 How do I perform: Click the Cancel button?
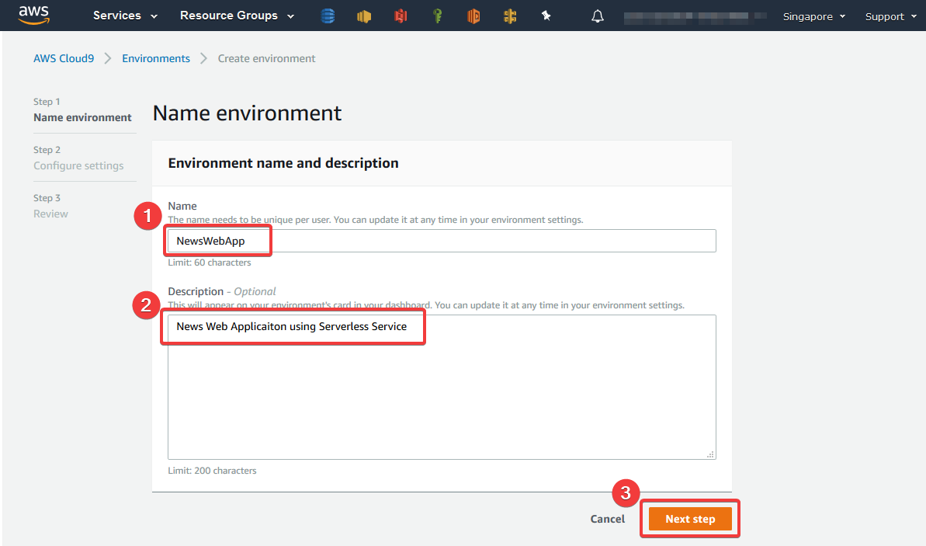pos(607,519)
